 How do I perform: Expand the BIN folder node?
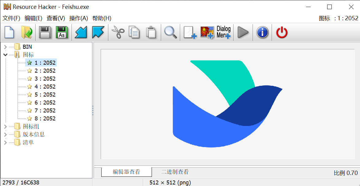tap(6, 47)
